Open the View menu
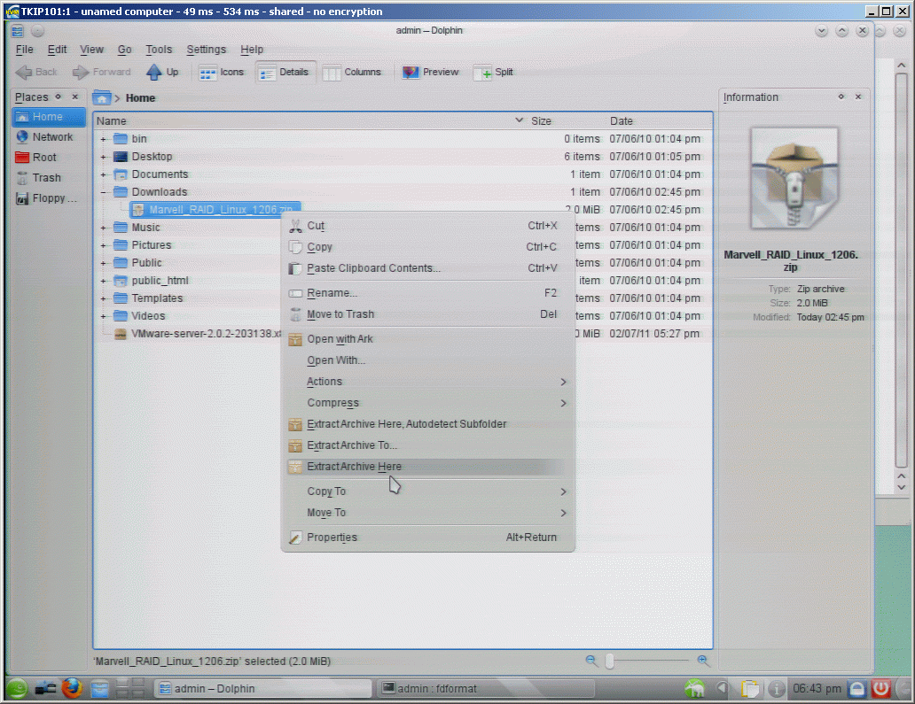The width and height of the screenshot is (915, 704). tap(91, 50)
